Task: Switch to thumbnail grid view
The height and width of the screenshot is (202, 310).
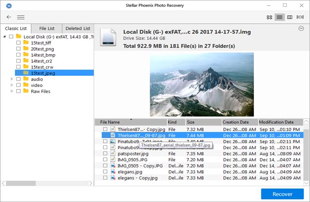Action: click(269, 17)
